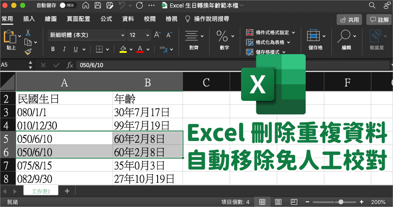This screenshot has height=207, width=393.
Task: Select column A header
Action: click(64, 82)
